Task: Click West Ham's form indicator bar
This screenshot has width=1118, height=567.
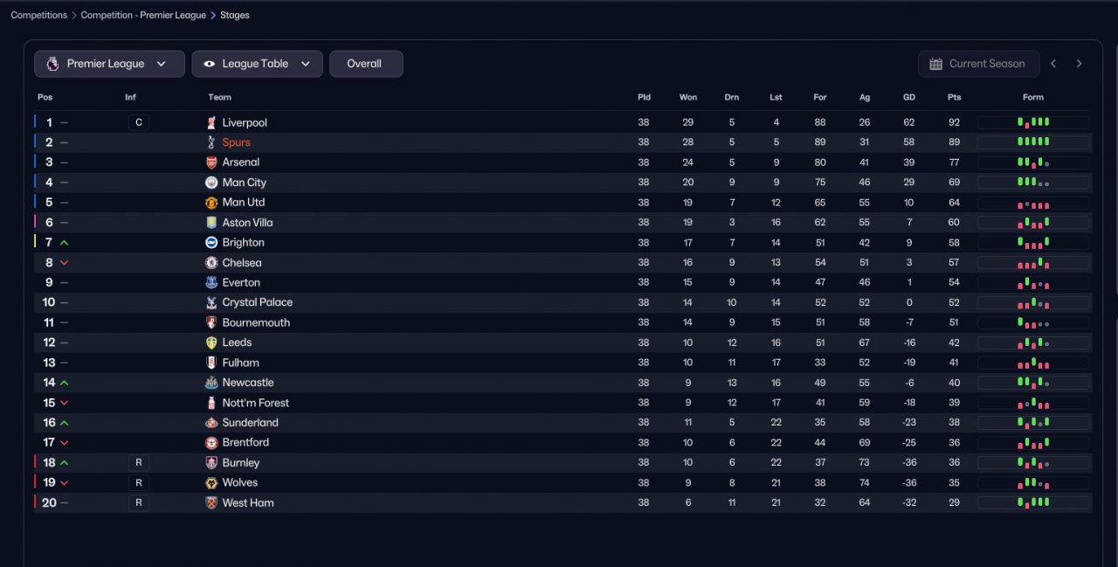Action: click(1033, 503)
